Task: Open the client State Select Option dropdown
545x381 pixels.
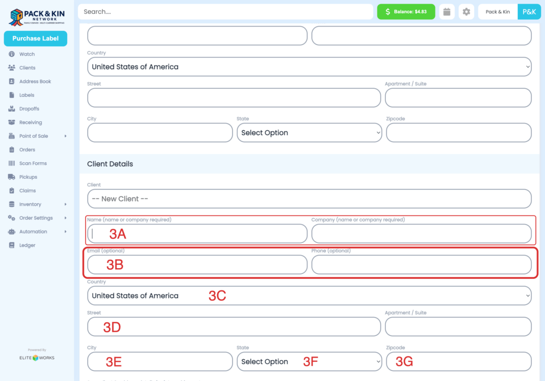Action: [x=309, y=362]
